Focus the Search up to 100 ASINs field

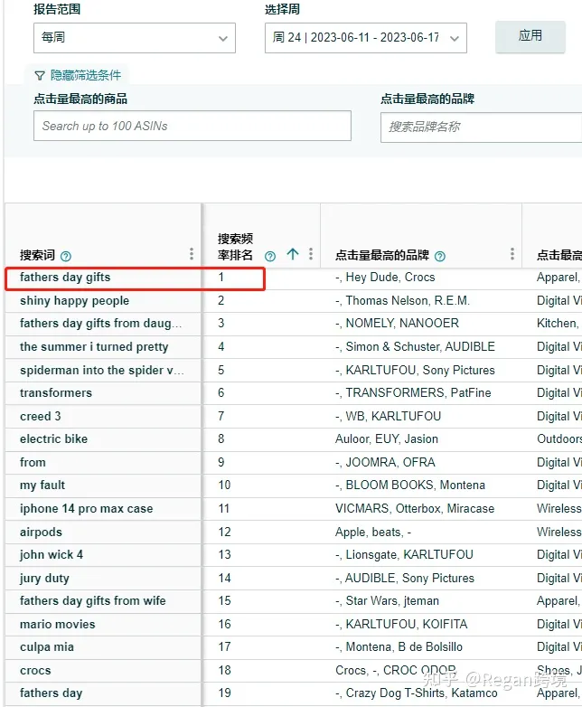[x=192, y=126]
